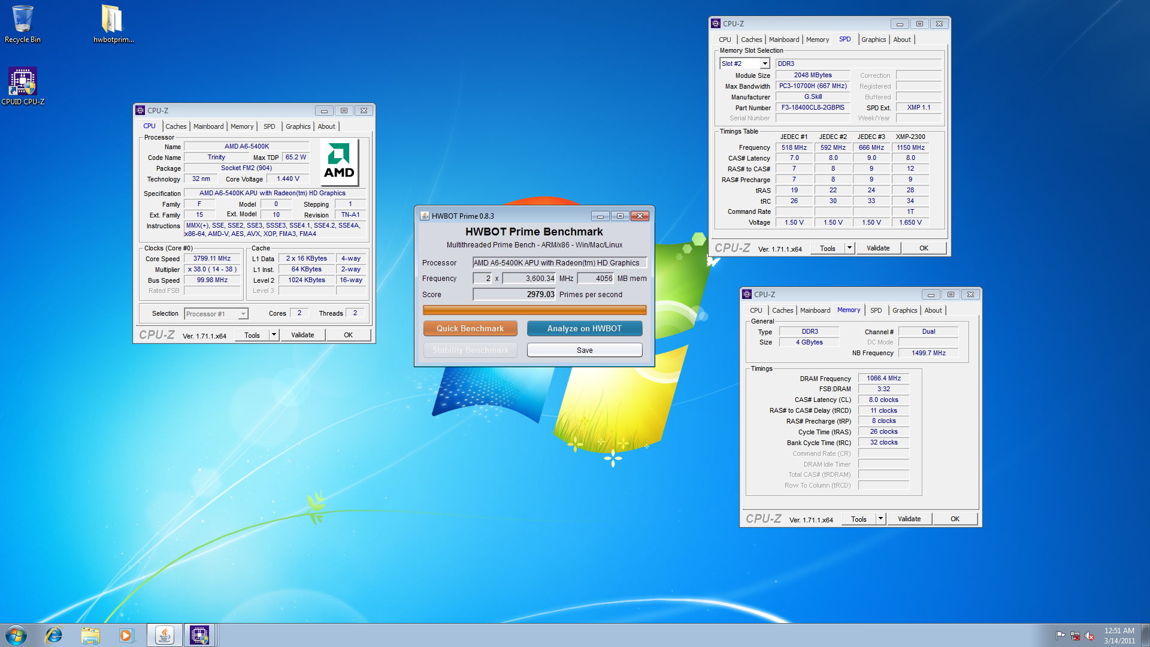Click the Action Center flag in system tray
1150x647 pixels.
tap(1060, 636)
